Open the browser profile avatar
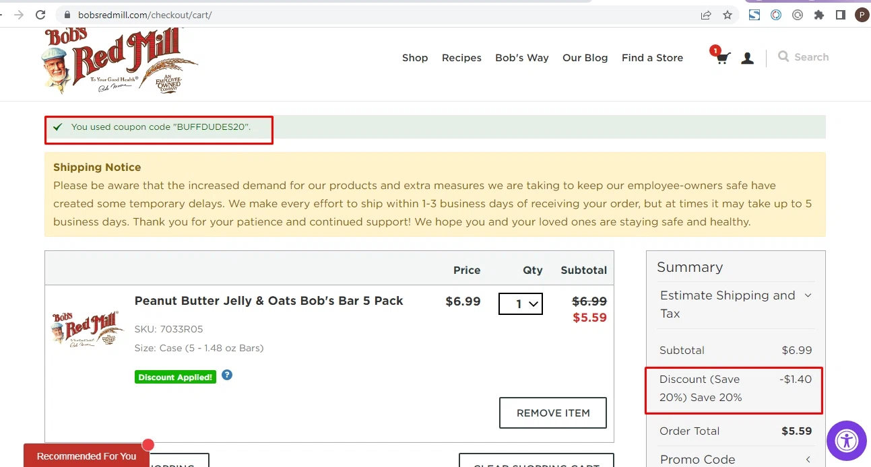The image size is (871, 467). pyautogui.click(x=862, y=15)
